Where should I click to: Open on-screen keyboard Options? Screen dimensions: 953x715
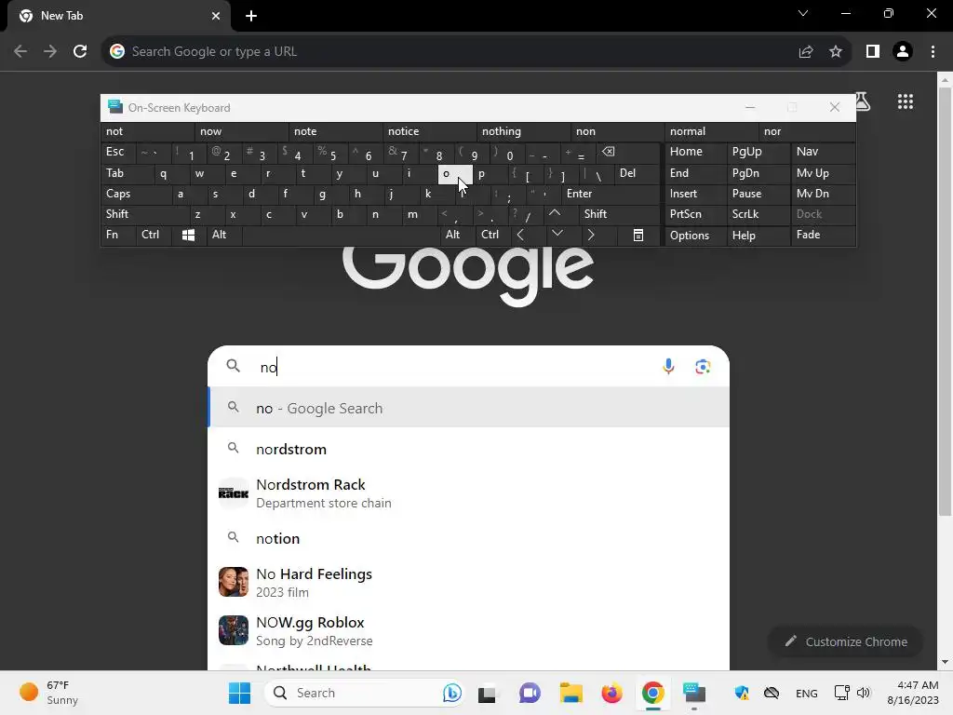point(696,236)
